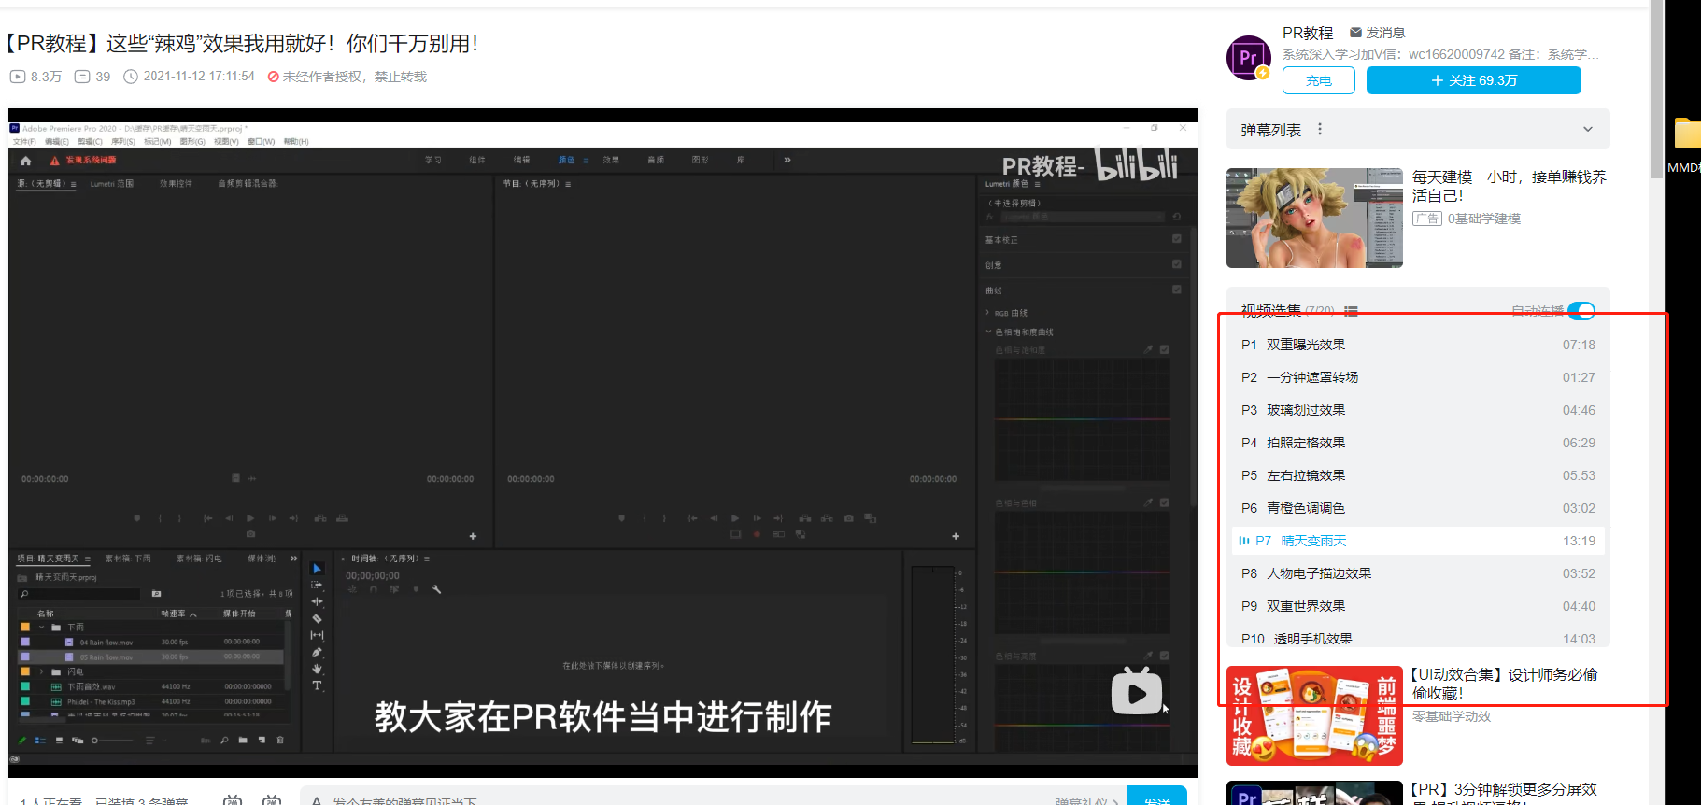Click the system problem warning triangle icon
This screenshot has width=1701, height=805.
pos(54,161)
